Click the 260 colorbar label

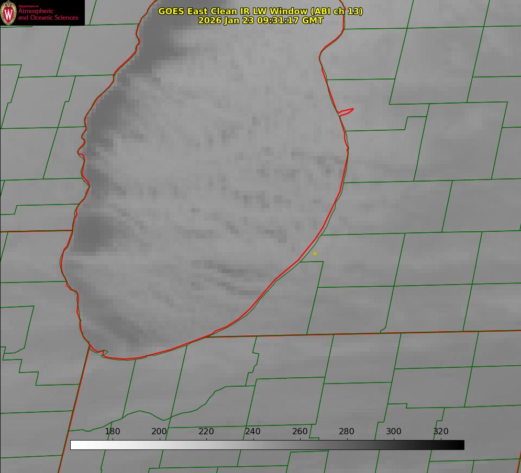[300, 431]
